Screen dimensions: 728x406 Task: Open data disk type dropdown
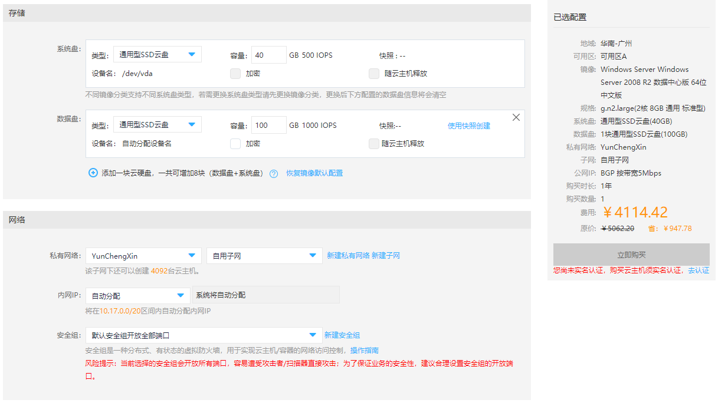158,125
